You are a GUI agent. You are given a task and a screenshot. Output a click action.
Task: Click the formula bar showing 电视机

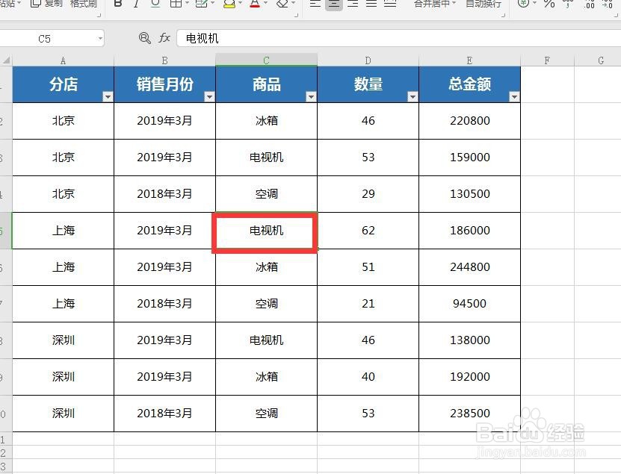point(399,38)
